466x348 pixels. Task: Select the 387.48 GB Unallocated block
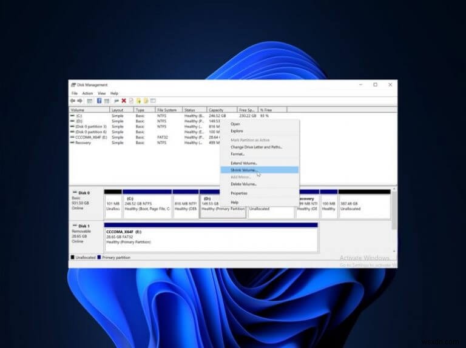pyautogui.click(x=364, y=204)
